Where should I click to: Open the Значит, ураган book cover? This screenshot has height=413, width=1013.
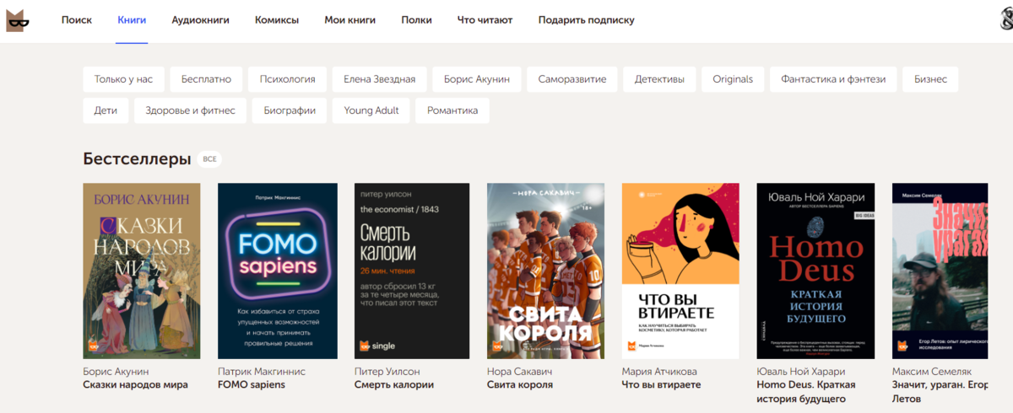pyautogui.click(x=940, y=271)
